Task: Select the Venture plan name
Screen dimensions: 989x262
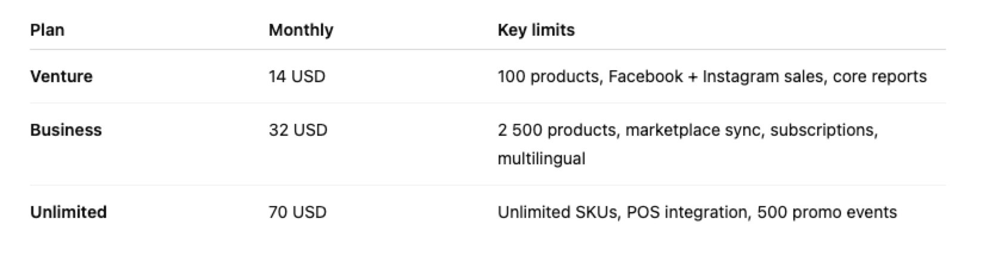Action: pos(61,76)
